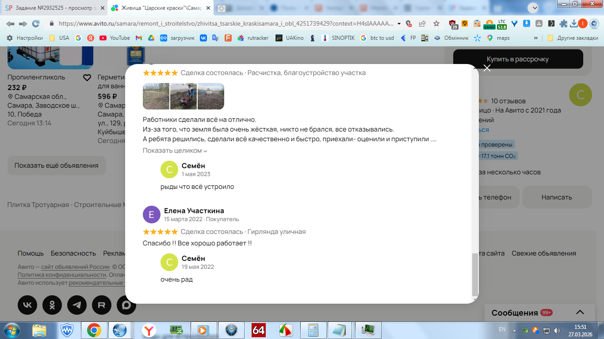Open the загрузчик bookmark

(177, 38)
